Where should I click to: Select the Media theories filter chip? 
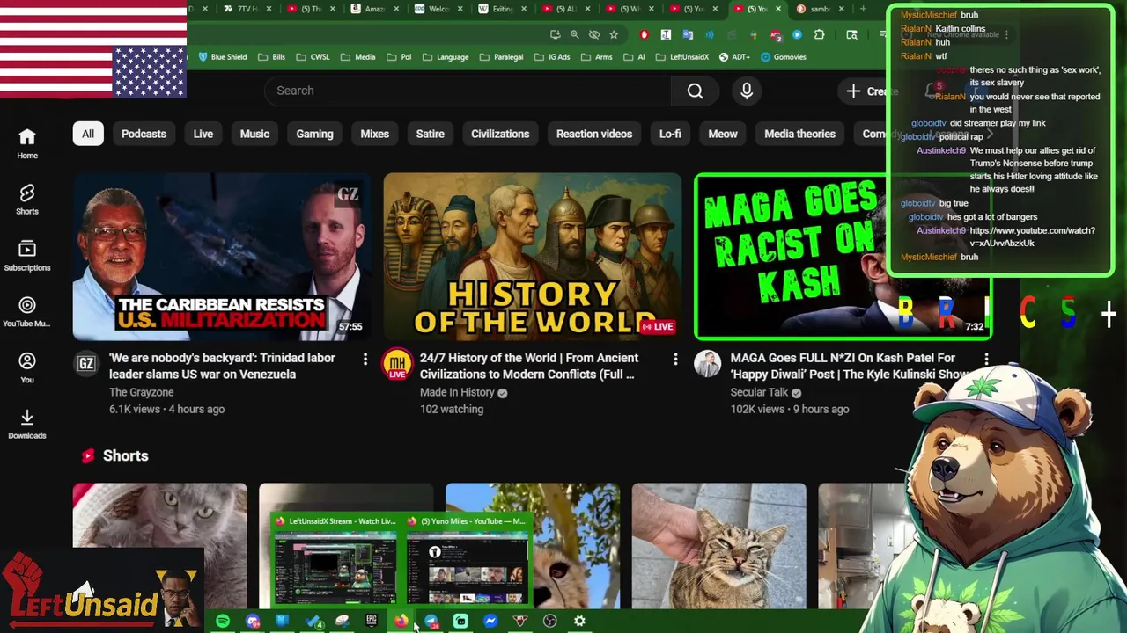799,134
